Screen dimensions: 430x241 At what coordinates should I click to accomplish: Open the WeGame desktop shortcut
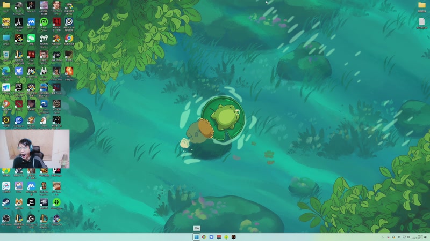[x=19, y=38]
